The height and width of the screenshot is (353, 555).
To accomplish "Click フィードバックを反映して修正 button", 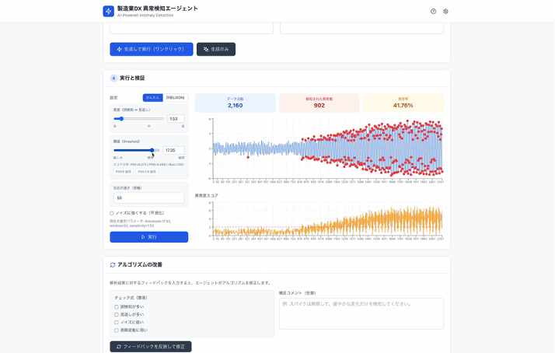I will click(x=151, y=346).
